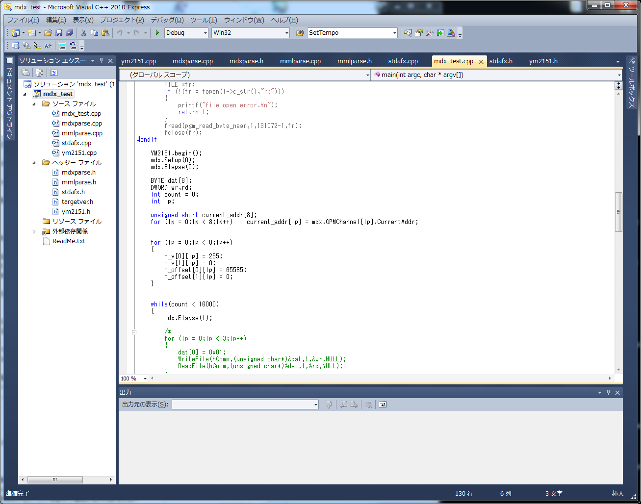Click View Code icon in Solution Explorer
This screenshot has height=504, width=641.
click(54, 73)
